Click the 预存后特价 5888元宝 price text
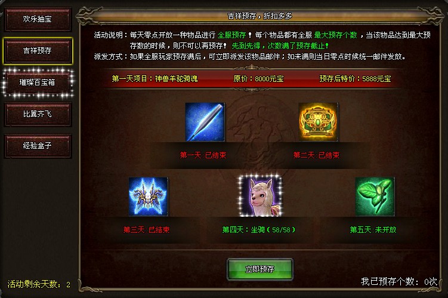 pos(355,79)
